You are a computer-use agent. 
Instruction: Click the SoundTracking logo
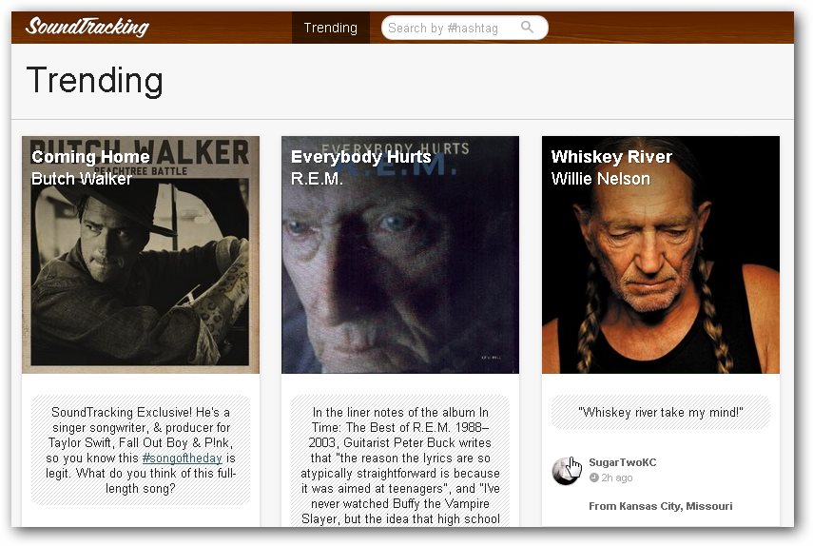pos(87,27)
